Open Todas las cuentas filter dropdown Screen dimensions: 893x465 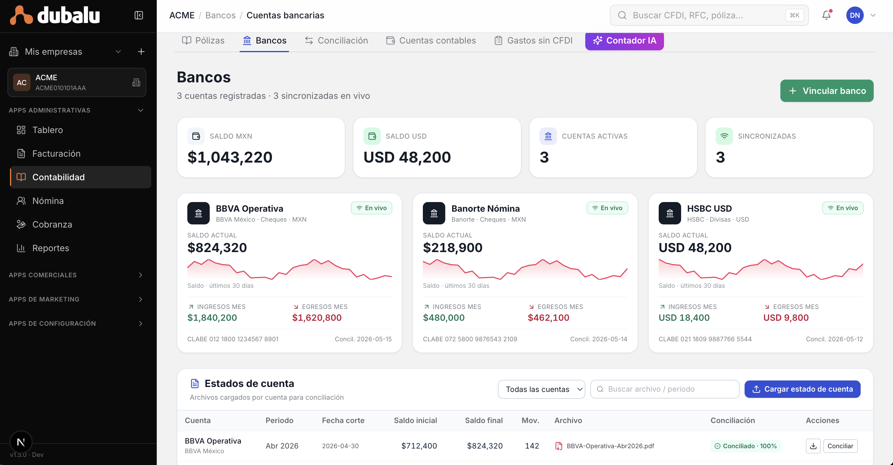tap(541, 389)
